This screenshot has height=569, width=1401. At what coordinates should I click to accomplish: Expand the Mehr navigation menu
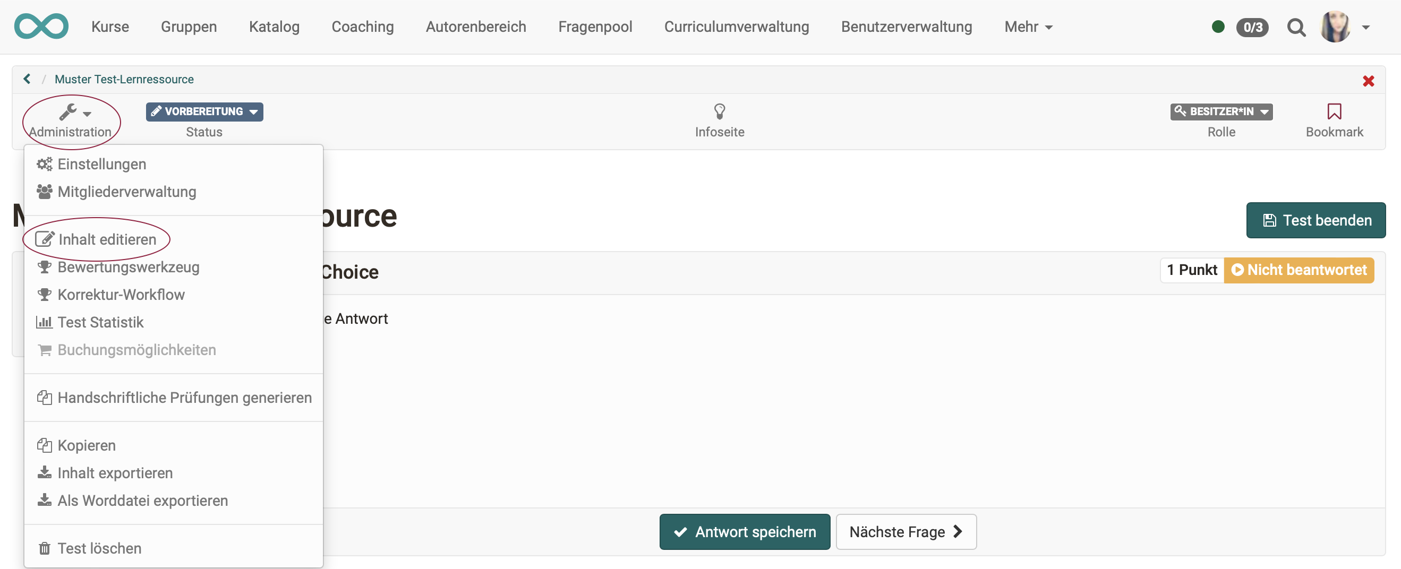[x=1028, y=27]
